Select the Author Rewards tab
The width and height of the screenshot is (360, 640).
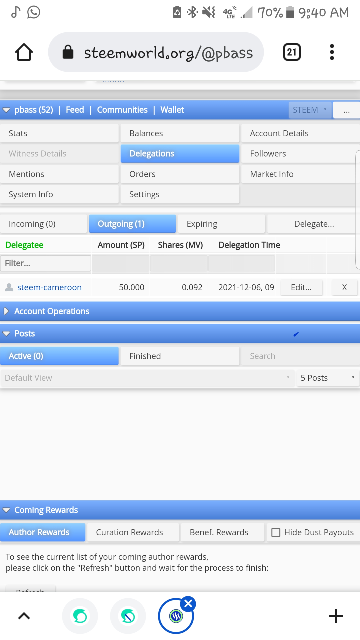pyautogui.click(x=43, y=532)
